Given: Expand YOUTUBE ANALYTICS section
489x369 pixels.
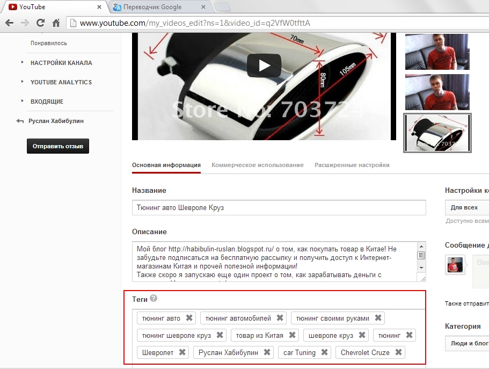Looking at the screenshot, I should click(22, 82).
